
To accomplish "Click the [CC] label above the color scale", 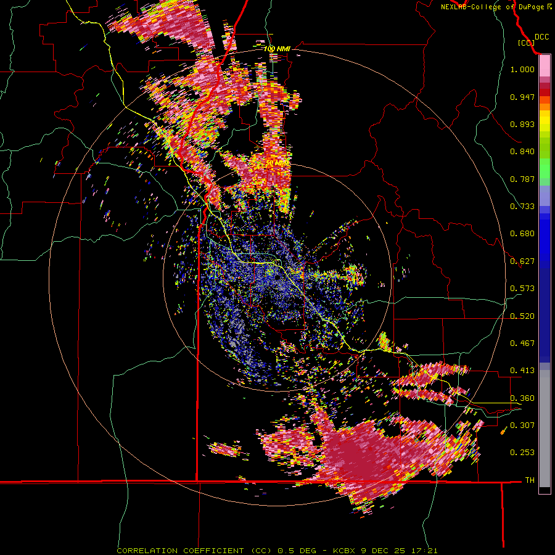I will click(x=526, y=43).
